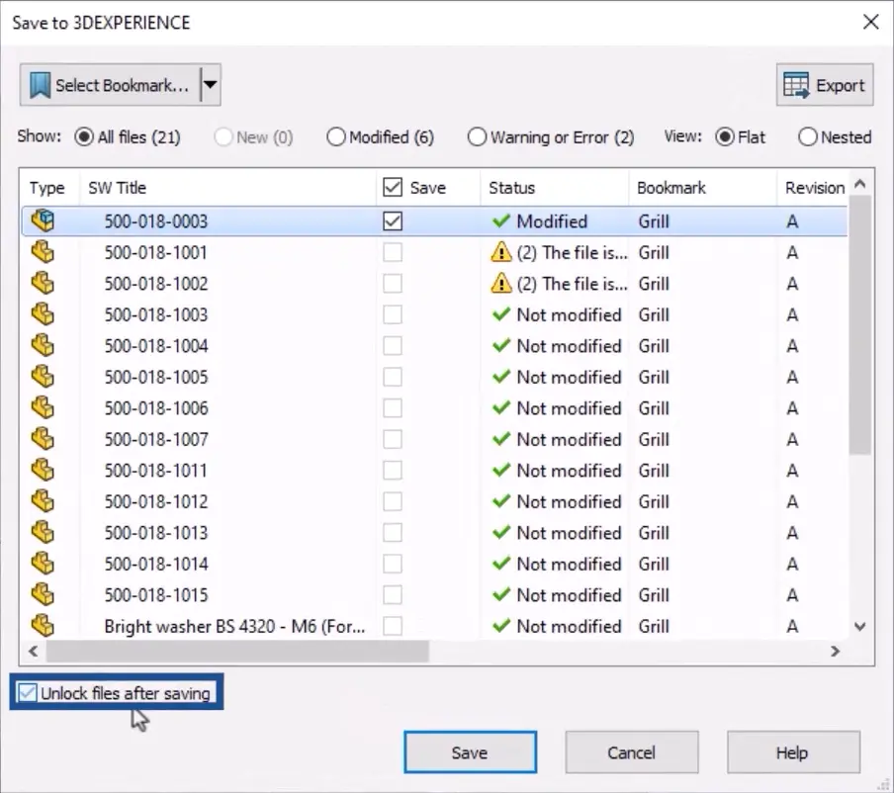
Task: Sort by Revision column header
Action: click(x=814, y=188)
